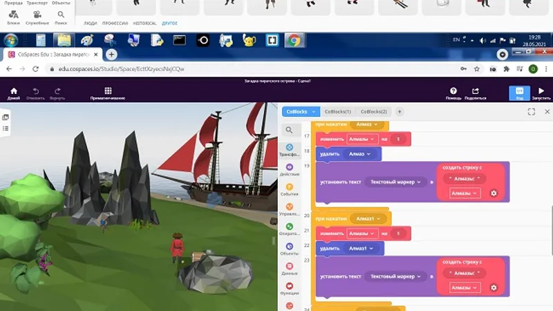The image size is (553, 311).
Task: Open Текстовый маркер dropdown on line 19
Action: point(395,182)
